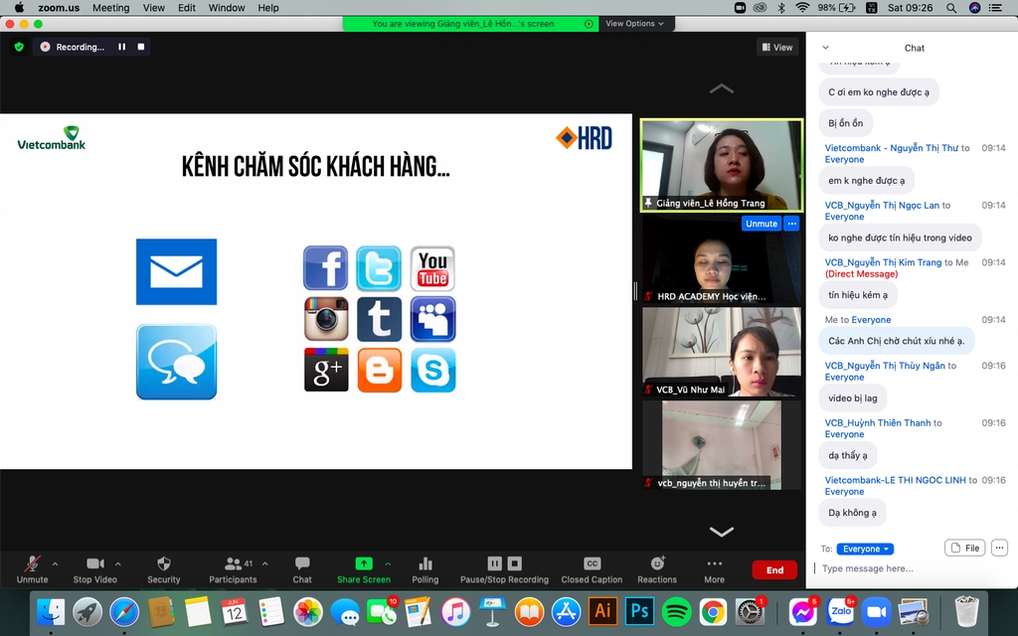The height and width of the screenshot is (636, 1018).
Task: Click the Skype icon on shared slide
Action: (x=433, y=371)
